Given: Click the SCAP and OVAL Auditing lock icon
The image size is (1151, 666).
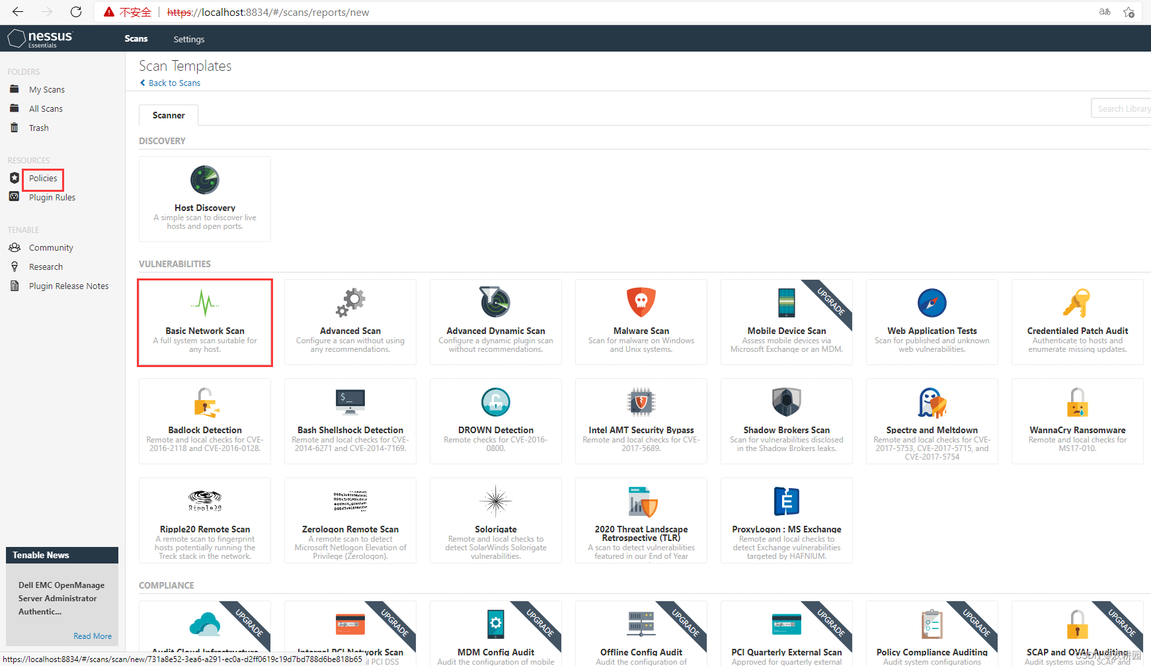Looking at the screenshot, I should [x=1078, y=624].
